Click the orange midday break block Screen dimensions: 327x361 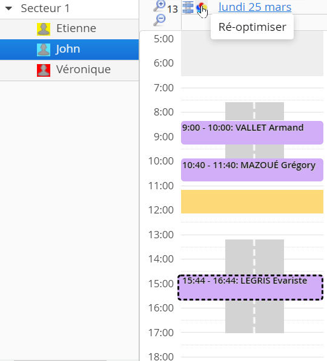pos(252,202)
